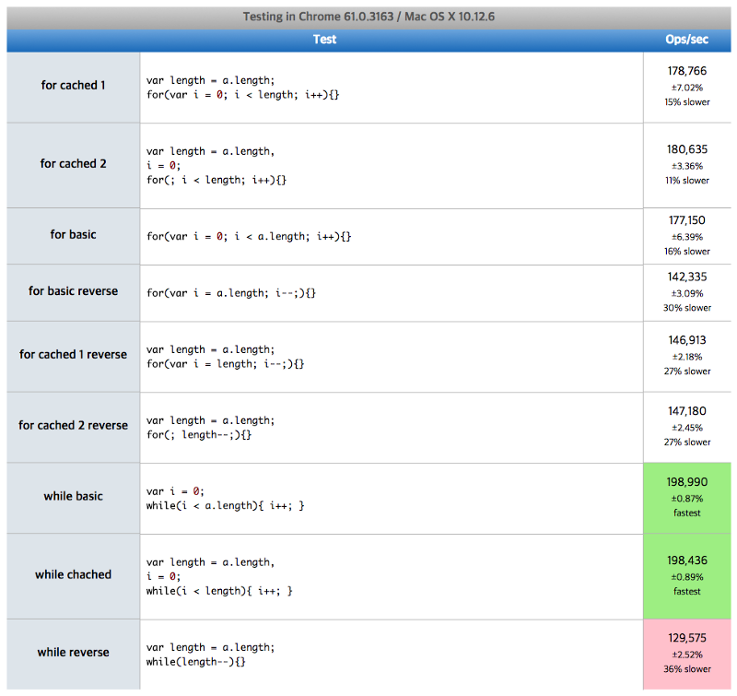
Task: Click the '36% slower' text
Action: (x=686, y=669)
